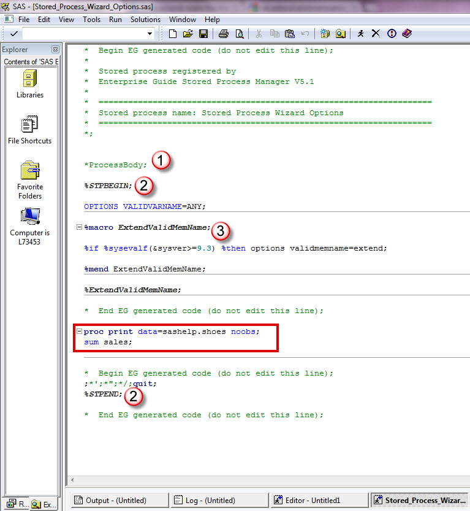Switch to the Log - (Untitled) window
The width and height of the screenshot is (470, 511).
pos(219,500)
